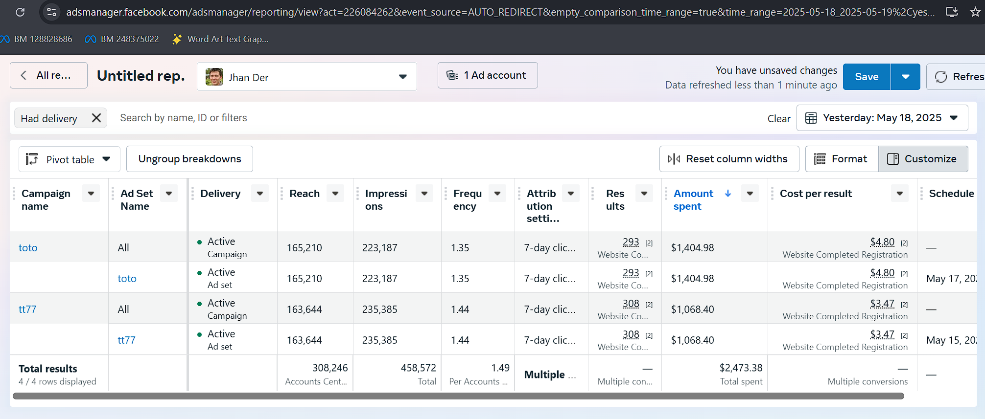This screenshot has height=419, width=985.
Task: Toggle the Customize panel
Action: coord(923,159)
